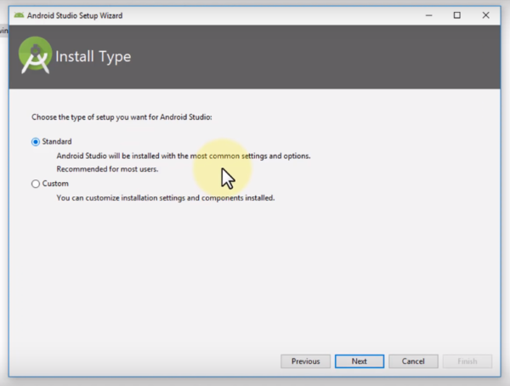This screenshot has width=510, height=386.
Task: Click the greyed-out Finish button
Action: coord(467,361)
